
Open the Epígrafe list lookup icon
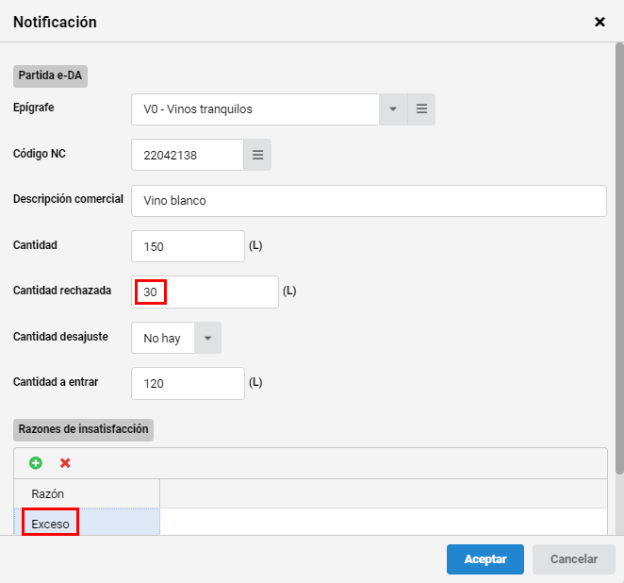[421, 109]
